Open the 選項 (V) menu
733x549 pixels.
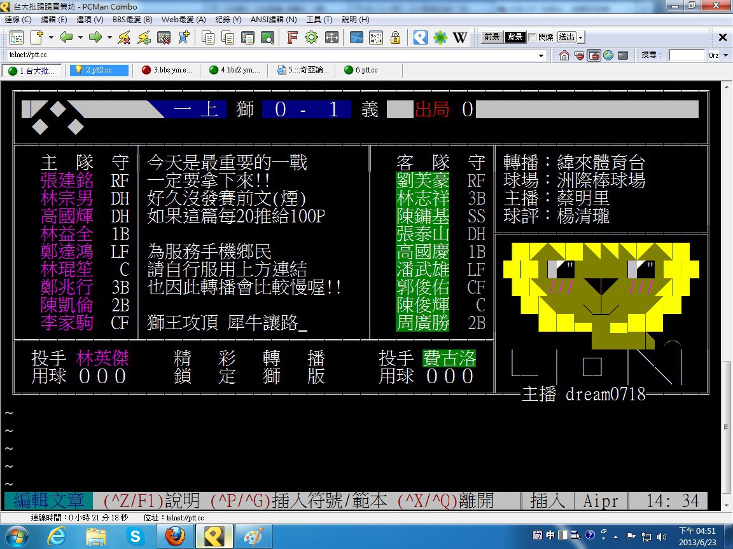pos(90,20)
